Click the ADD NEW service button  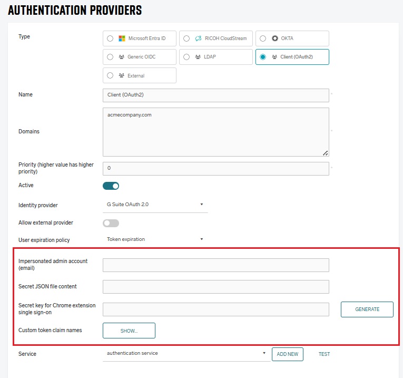(288, 354)
